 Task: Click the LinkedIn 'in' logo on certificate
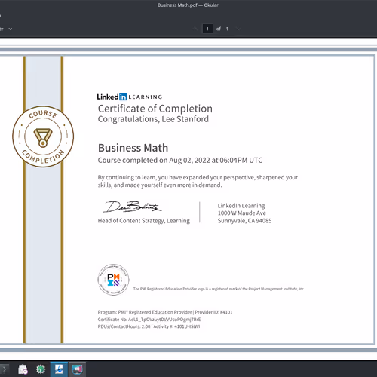click(x=123, y=97)
